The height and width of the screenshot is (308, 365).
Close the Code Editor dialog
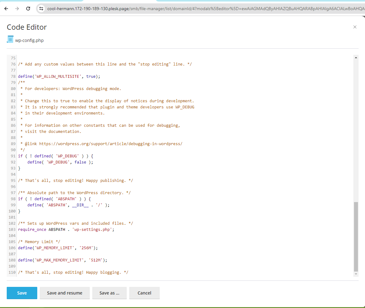click(355, 27)
